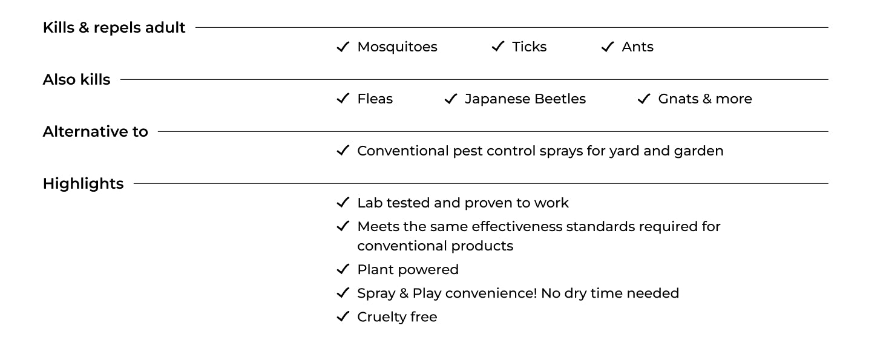Click checkmark for Spray & Play convenience
The width and height of the screenshot is (886, 363).
(x=343, y=293)
